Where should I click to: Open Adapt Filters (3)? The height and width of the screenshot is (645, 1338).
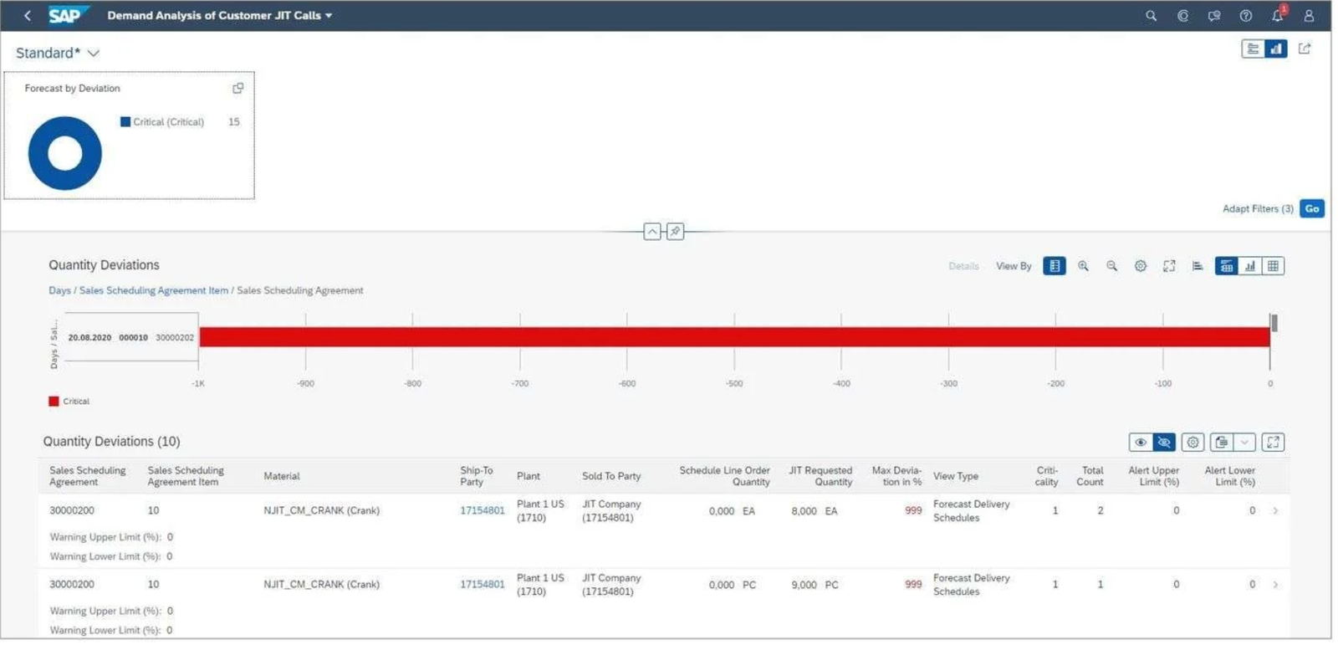tap(1258, 208)
